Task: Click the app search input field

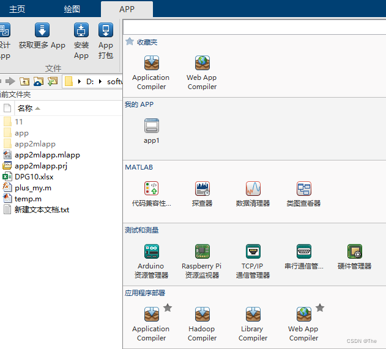Action: pyautogui.click(x=254, y=27)
